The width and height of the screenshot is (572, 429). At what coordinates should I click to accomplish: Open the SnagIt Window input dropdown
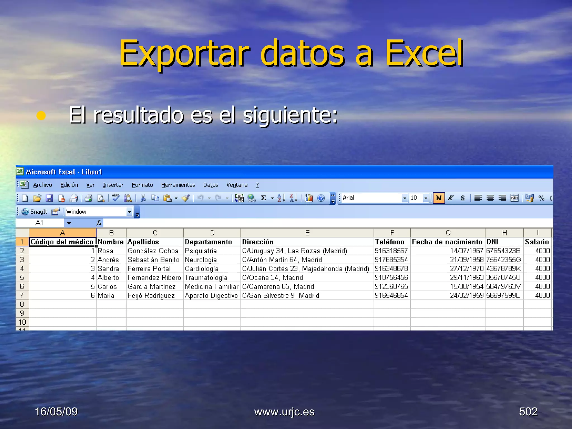pyautogui.click(x=129, y=212)
